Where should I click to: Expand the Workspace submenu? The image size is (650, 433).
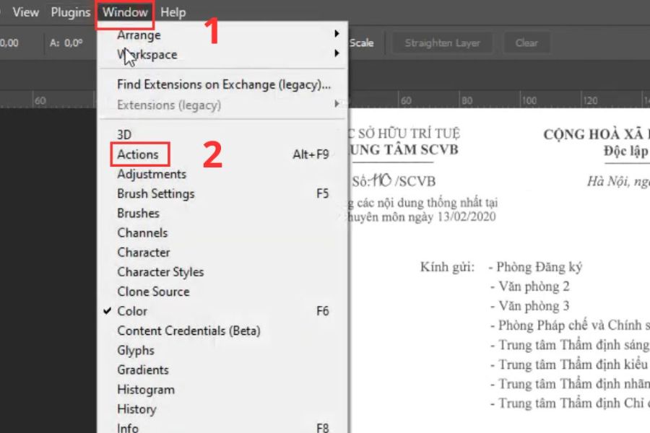tap(147, 54)
